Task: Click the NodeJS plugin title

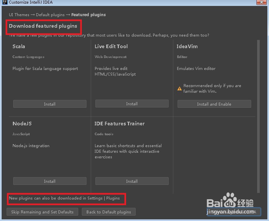Action: click(22, 123)
